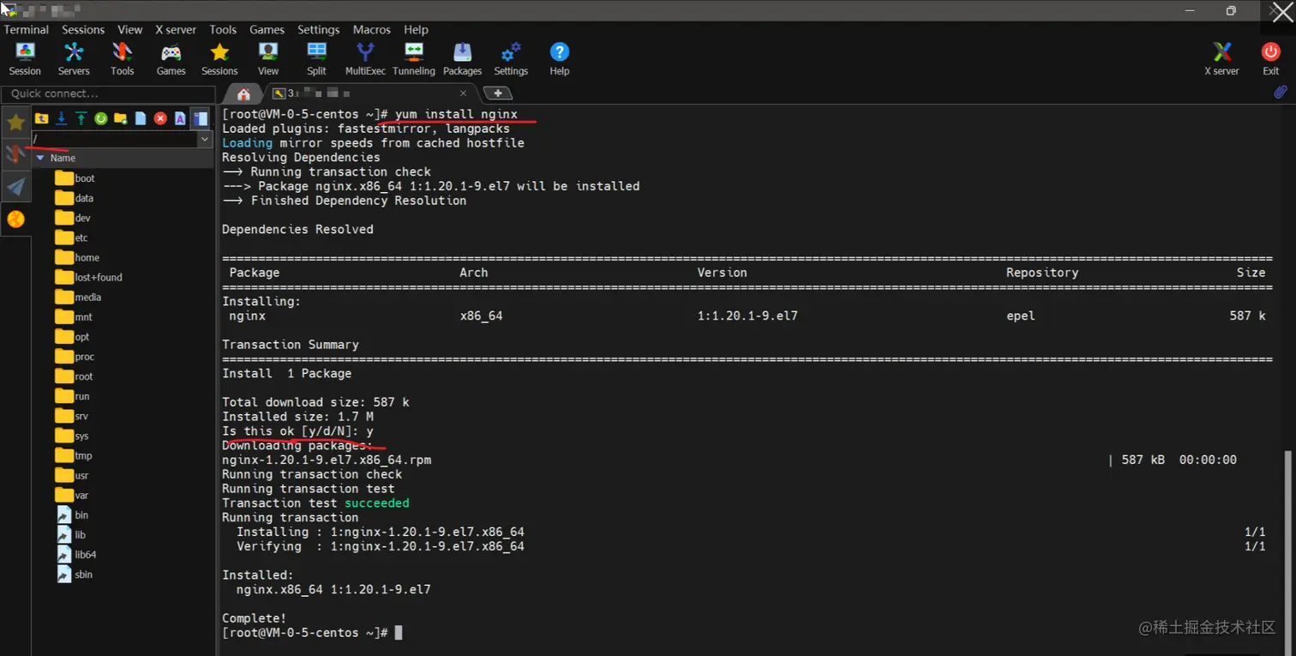1296x656 pixels.
Task: Click 'Complete!' text in terminal
Action: coord(255,618)
